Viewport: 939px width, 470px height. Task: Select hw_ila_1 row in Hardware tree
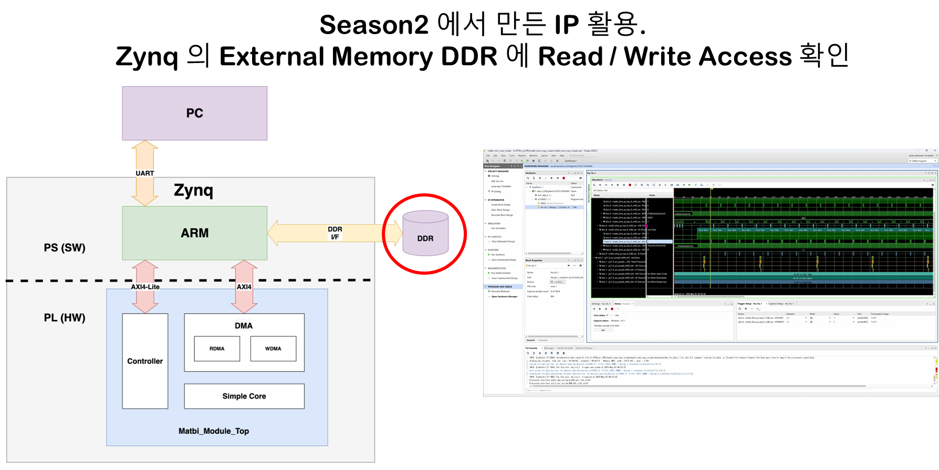pos(554,207)
